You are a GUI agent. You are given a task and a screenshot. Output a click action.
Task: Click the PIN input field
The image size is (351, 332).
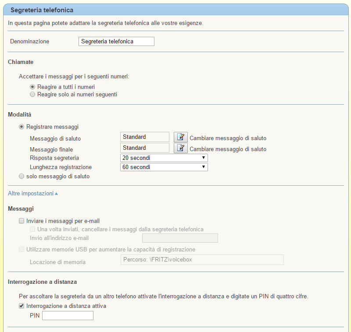coord(68,316)
